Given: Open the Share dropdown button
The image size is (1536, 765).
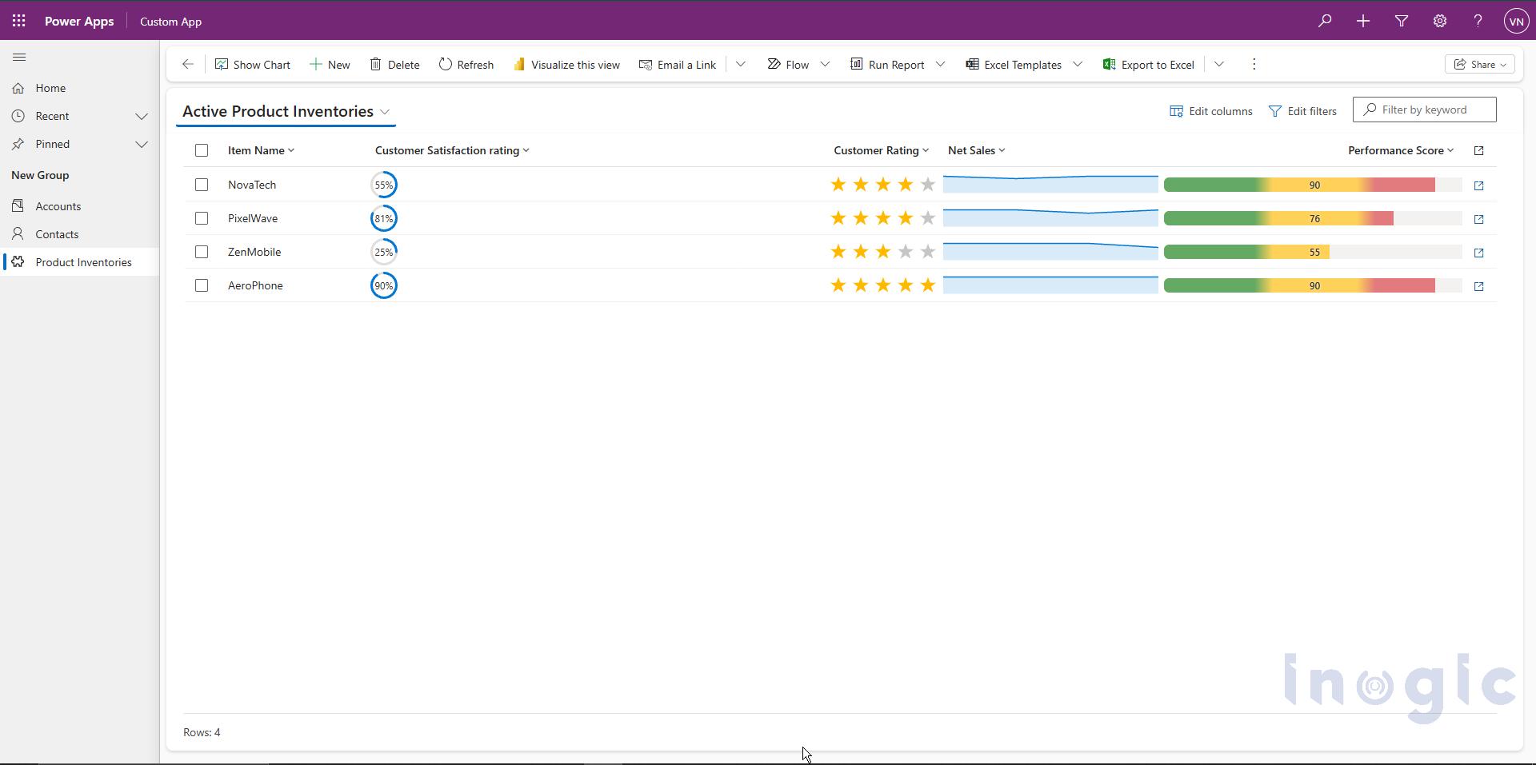Looking at the screenshot, I should click(x=1480, y=65).
